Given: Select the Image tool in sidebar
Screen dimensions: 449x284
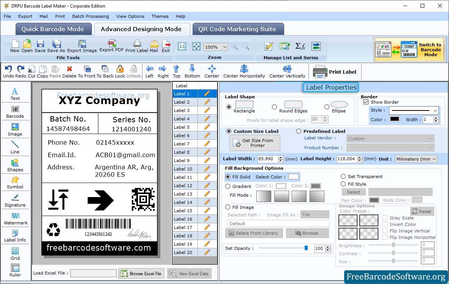Looking at the screenshot, I should (x=15, y=130).
